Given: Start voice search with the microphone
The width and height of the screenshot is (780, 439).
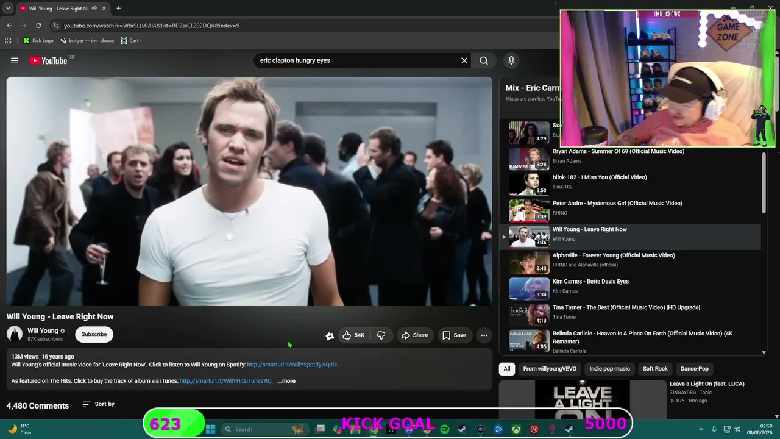Looking at the screenshot, I should click(x=511, y=60).
